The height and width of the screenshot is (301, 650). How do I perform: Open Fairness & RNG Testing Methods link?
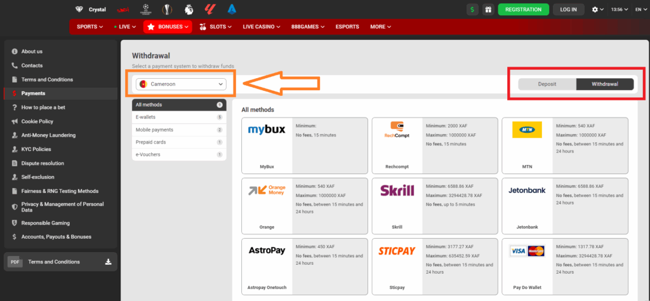click(x=60, y=191)
